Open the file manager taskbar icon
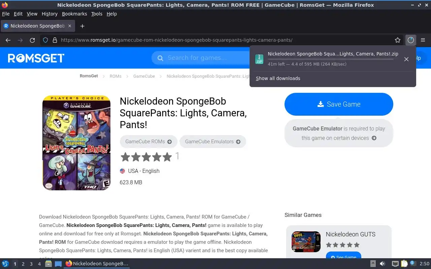This screenshot has height=269, width=431. tap(48, 264)
